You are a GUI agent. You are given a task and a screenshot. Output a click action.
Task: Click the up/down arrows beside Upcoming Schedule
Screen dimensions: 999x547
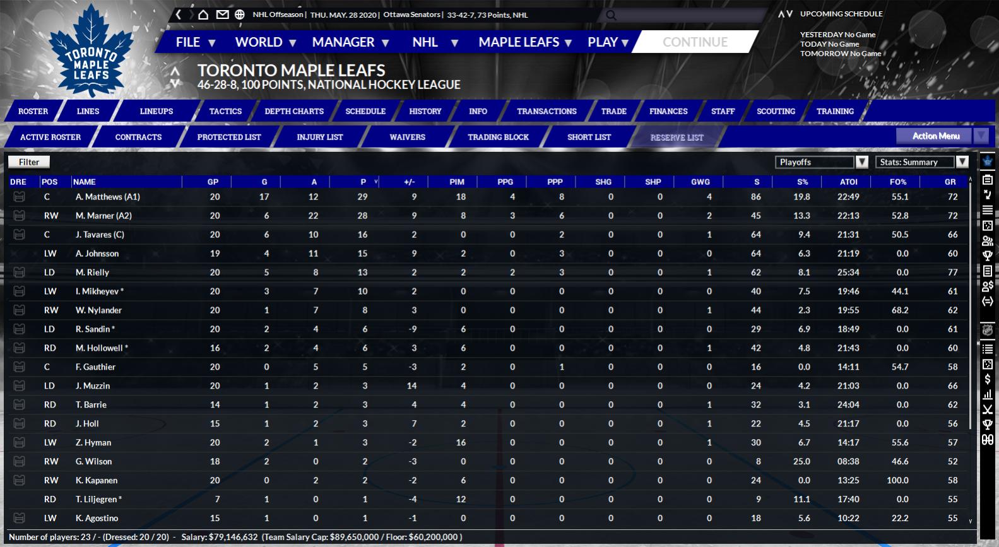click(785, 14)
